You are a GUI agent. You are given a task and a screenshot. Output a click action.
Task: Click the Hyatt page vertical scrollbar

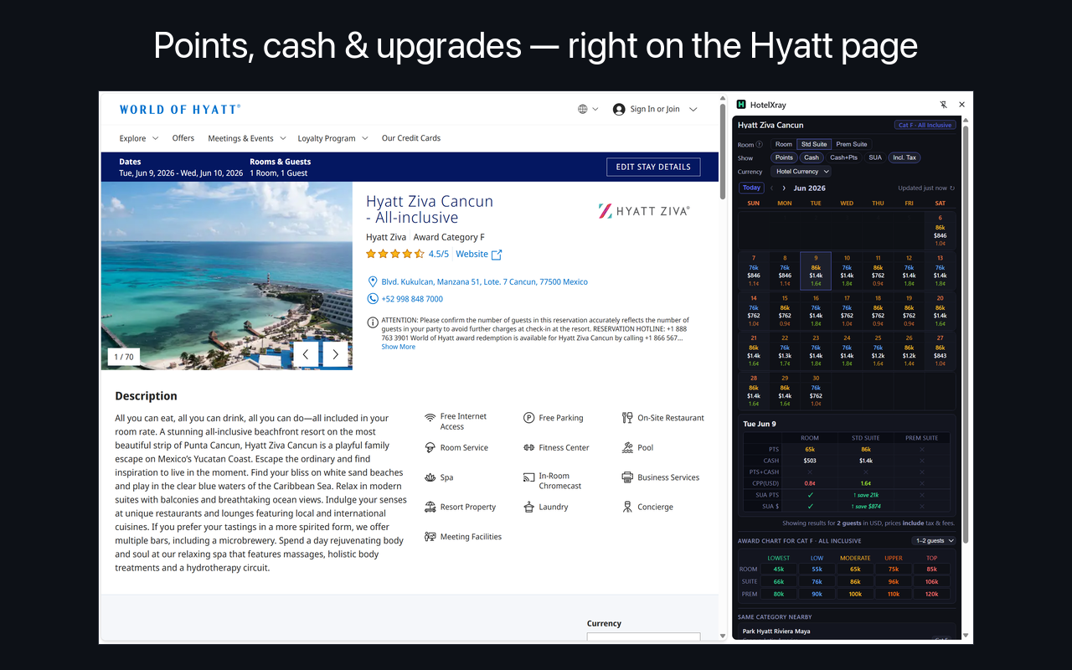click(724, 151)
